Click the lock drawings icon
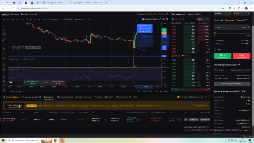 click(x=4, y=86)
